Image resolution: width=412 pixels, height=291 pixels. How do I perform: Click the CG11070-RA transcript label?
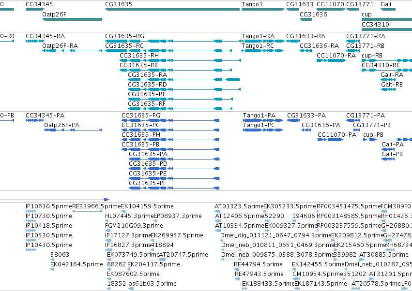click(x=336, y=56)
